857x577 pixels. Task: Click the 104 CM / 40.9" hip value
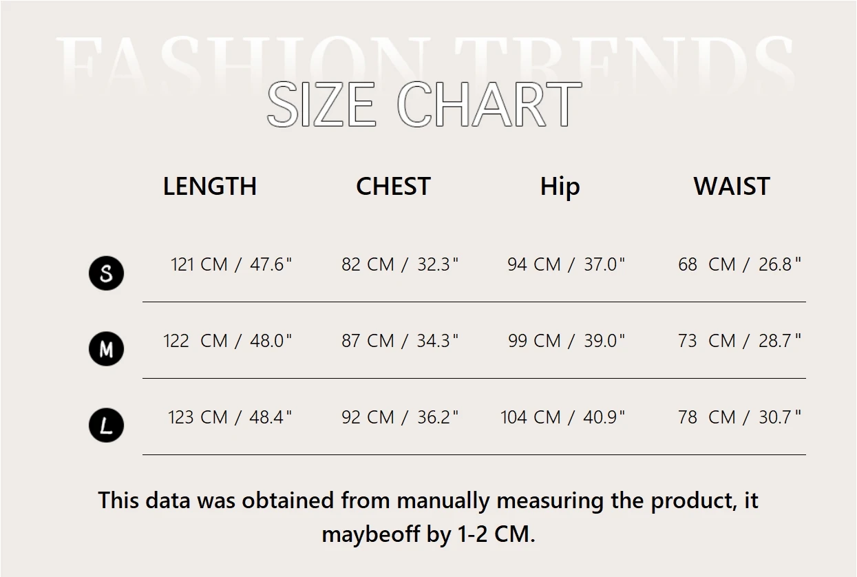tap(562, 417)
